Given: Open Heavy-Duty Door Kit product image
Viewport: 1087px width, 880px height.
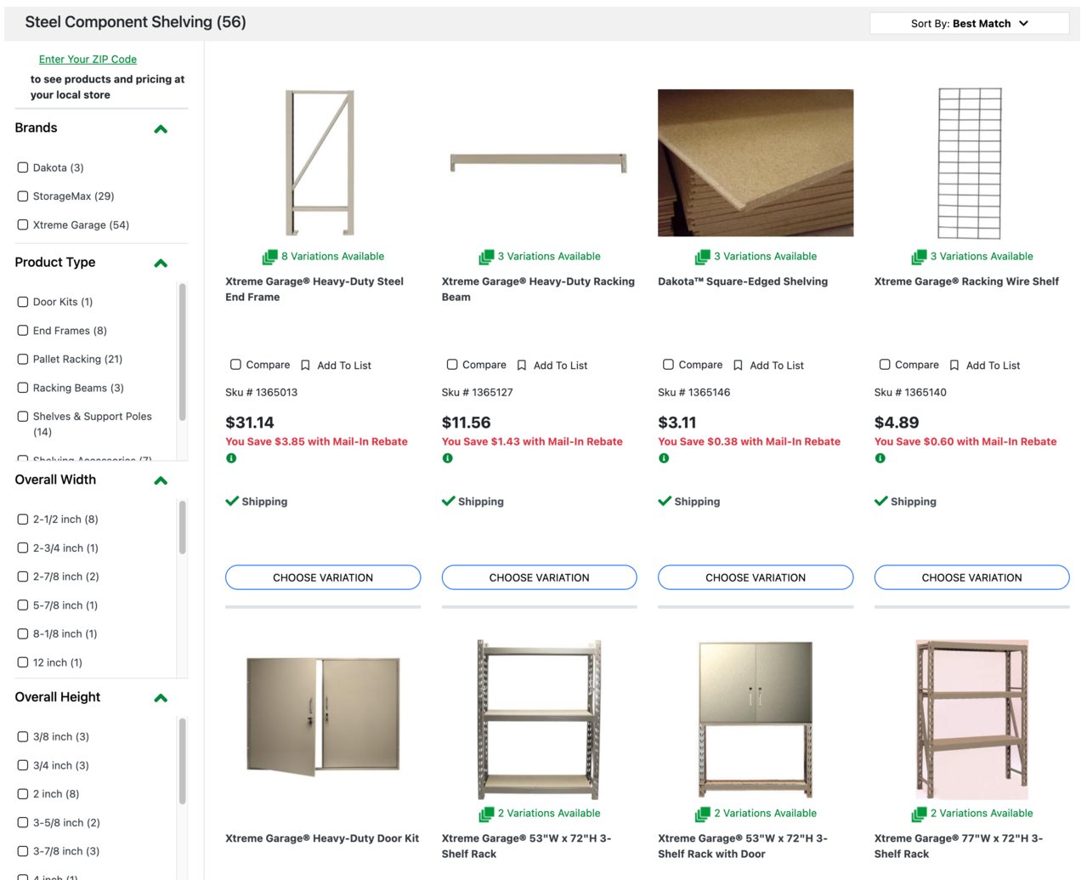Looking at the screenshot, I should (323, 716).
